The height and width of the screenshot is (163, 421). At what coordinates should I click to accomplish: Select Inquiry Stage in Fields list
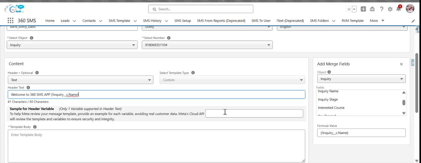[x=328, y=99]
